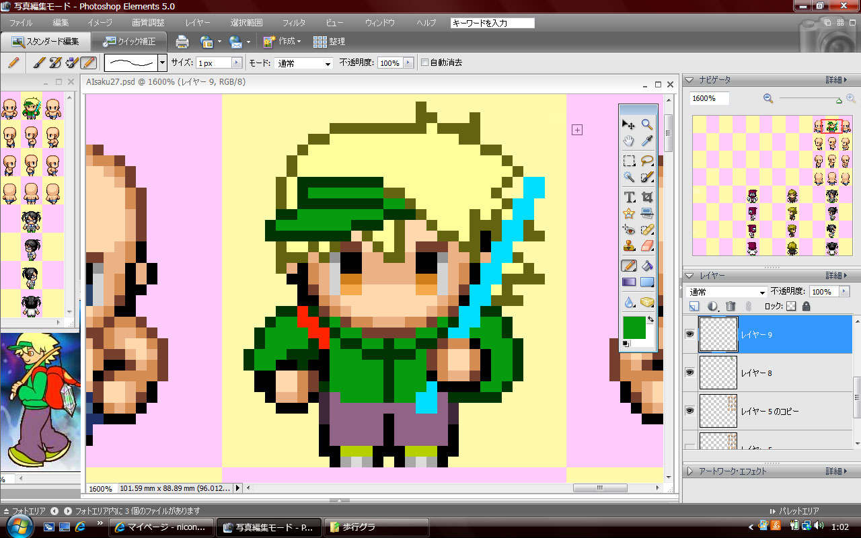Click the navigator zoom out magnifier
Viewport: 861px width, 538px height.
pos(768,98)
